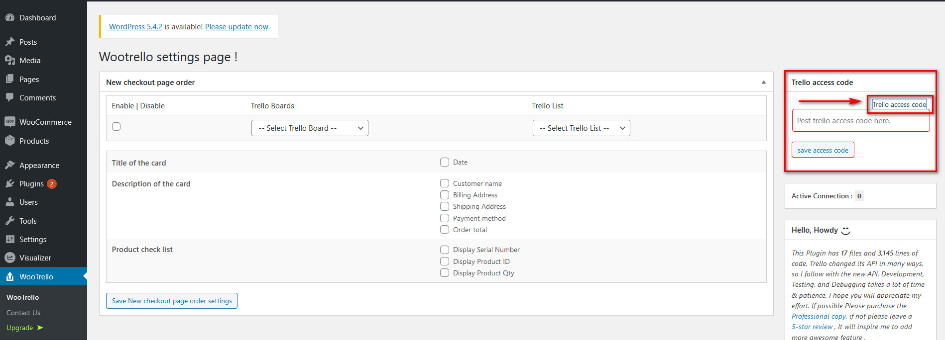
Task: Click the Users person icon
Action: pos(10,202)
